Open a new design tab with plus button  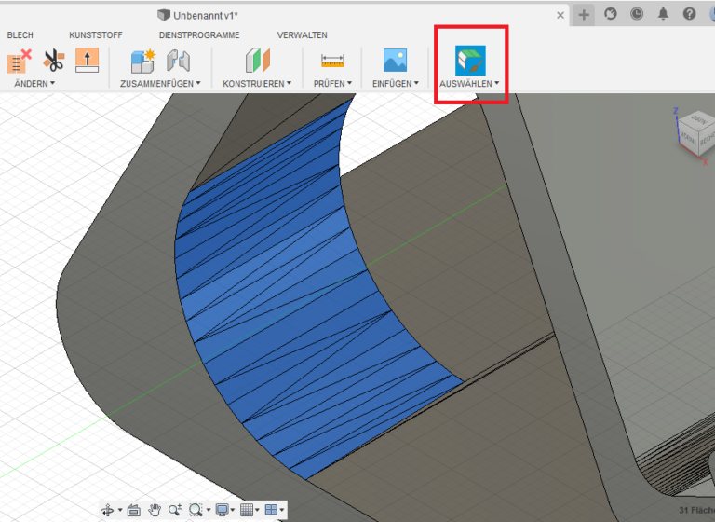tap(584, 14)
